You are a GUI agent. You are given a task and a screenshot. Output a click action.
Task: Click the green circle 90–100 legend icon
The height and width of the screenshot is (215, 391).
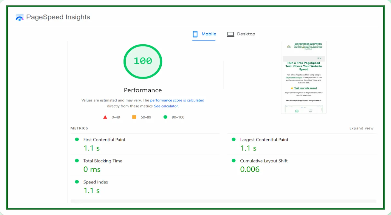165,117
